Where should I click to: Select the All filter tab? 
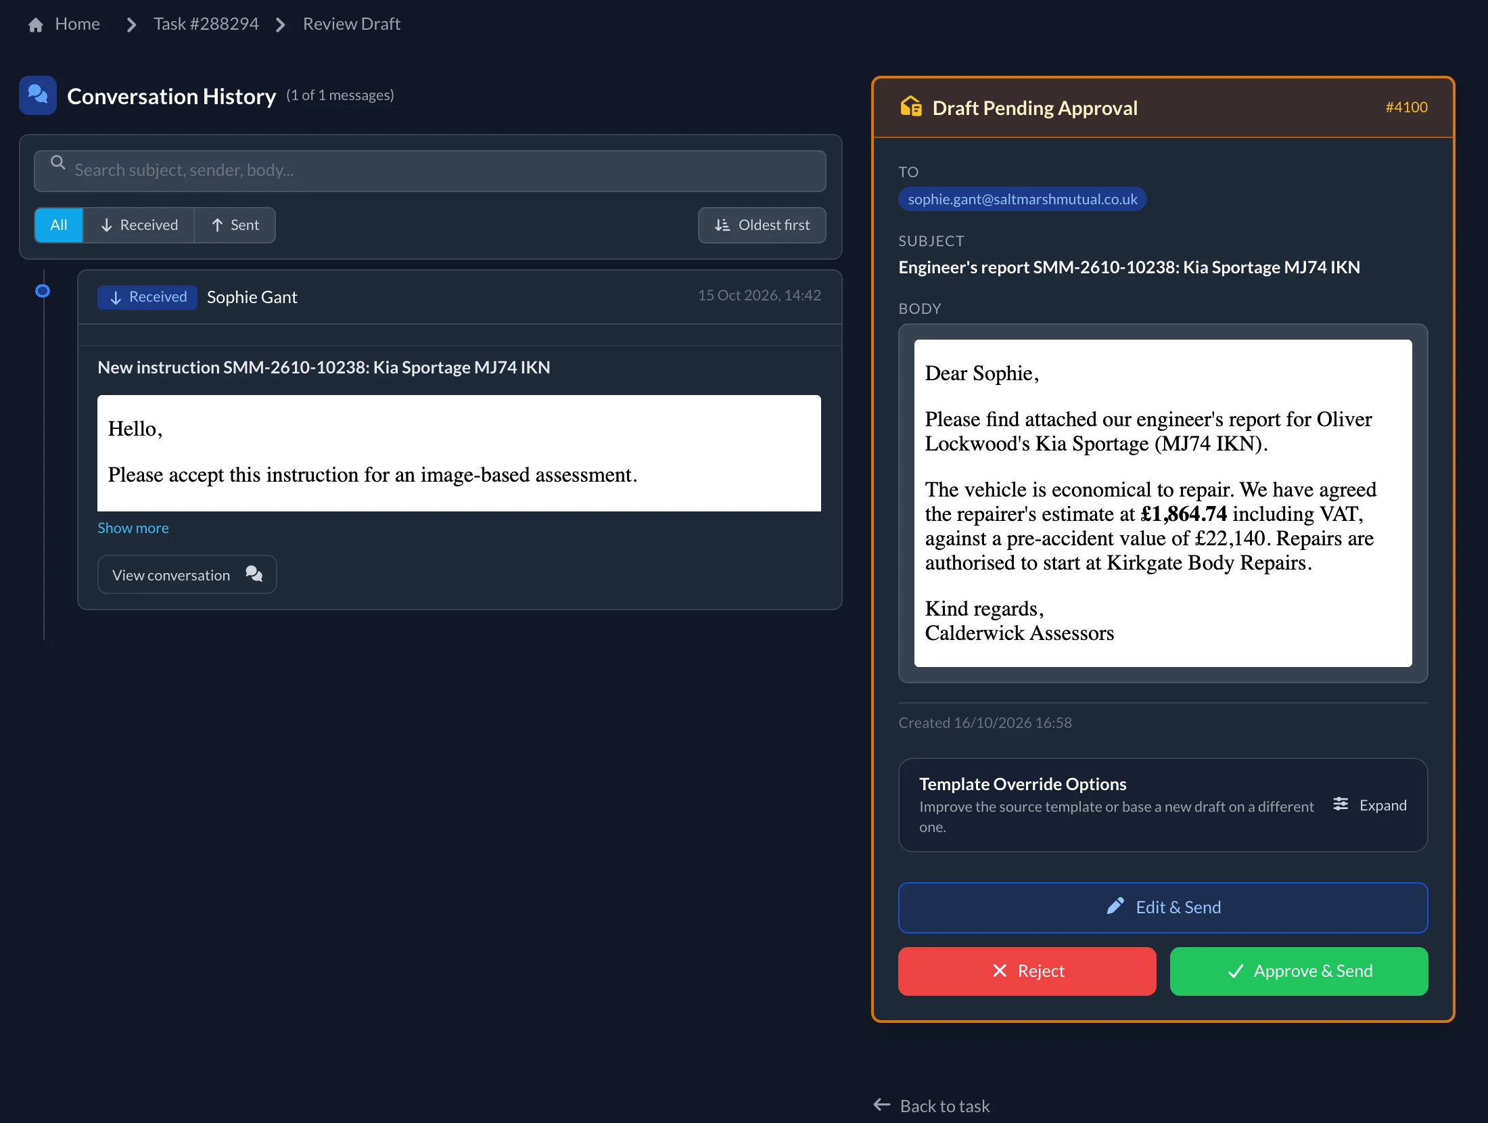click(x=59, y=225)
